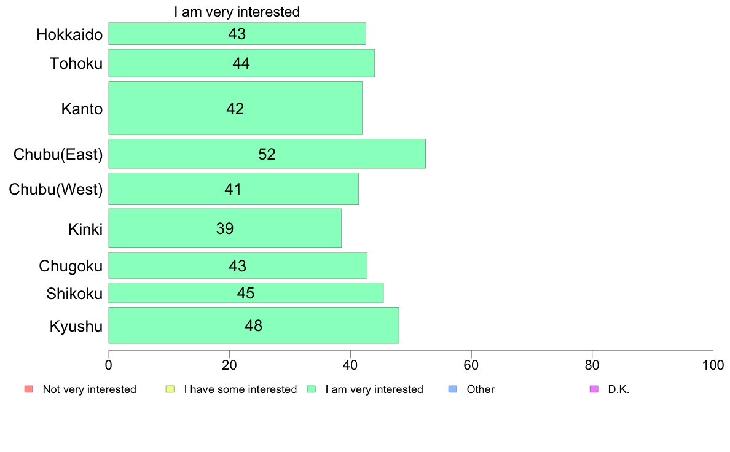Select the Hokkaido bar showing 43
This screenshot has width=730, height=452.
coord(237,34)
